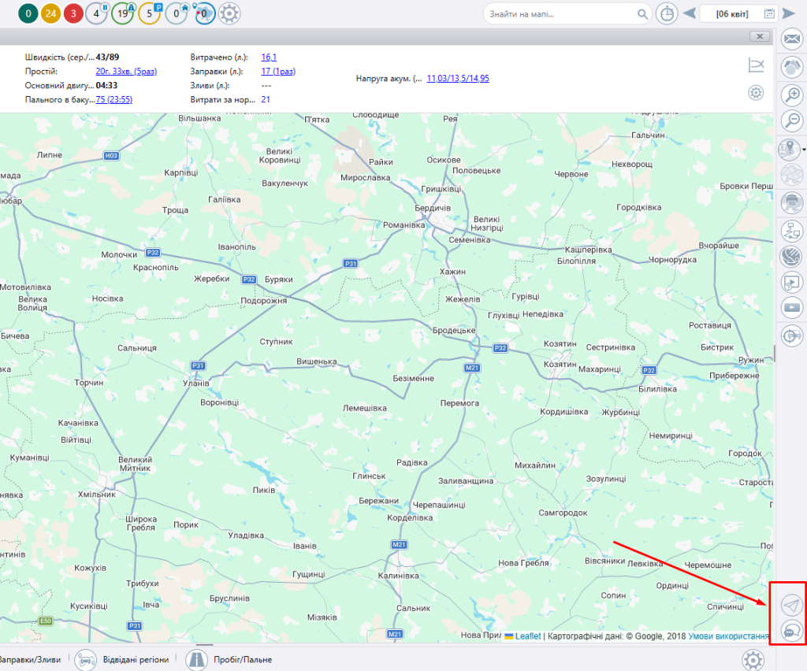Switch to 'Пробіг/Пальне' bottom tab

coord(243,660)
